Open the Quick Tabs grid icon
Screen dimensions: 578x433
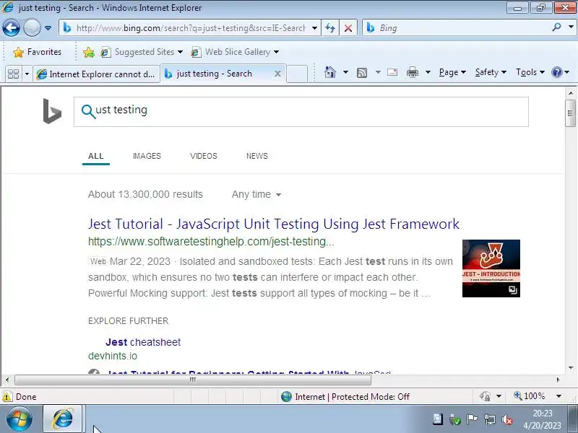coord(13,74)
